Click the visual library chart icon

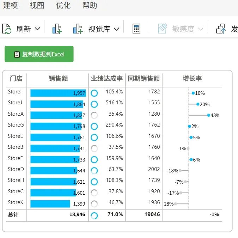point(78,29)
